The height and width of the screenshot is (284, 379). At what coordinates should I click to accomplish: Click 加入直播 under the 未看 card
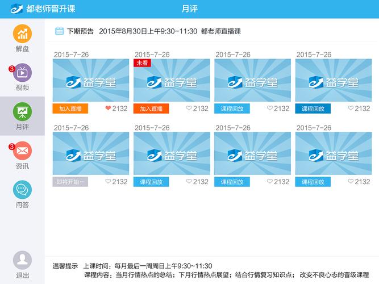(x=151, y=108)
